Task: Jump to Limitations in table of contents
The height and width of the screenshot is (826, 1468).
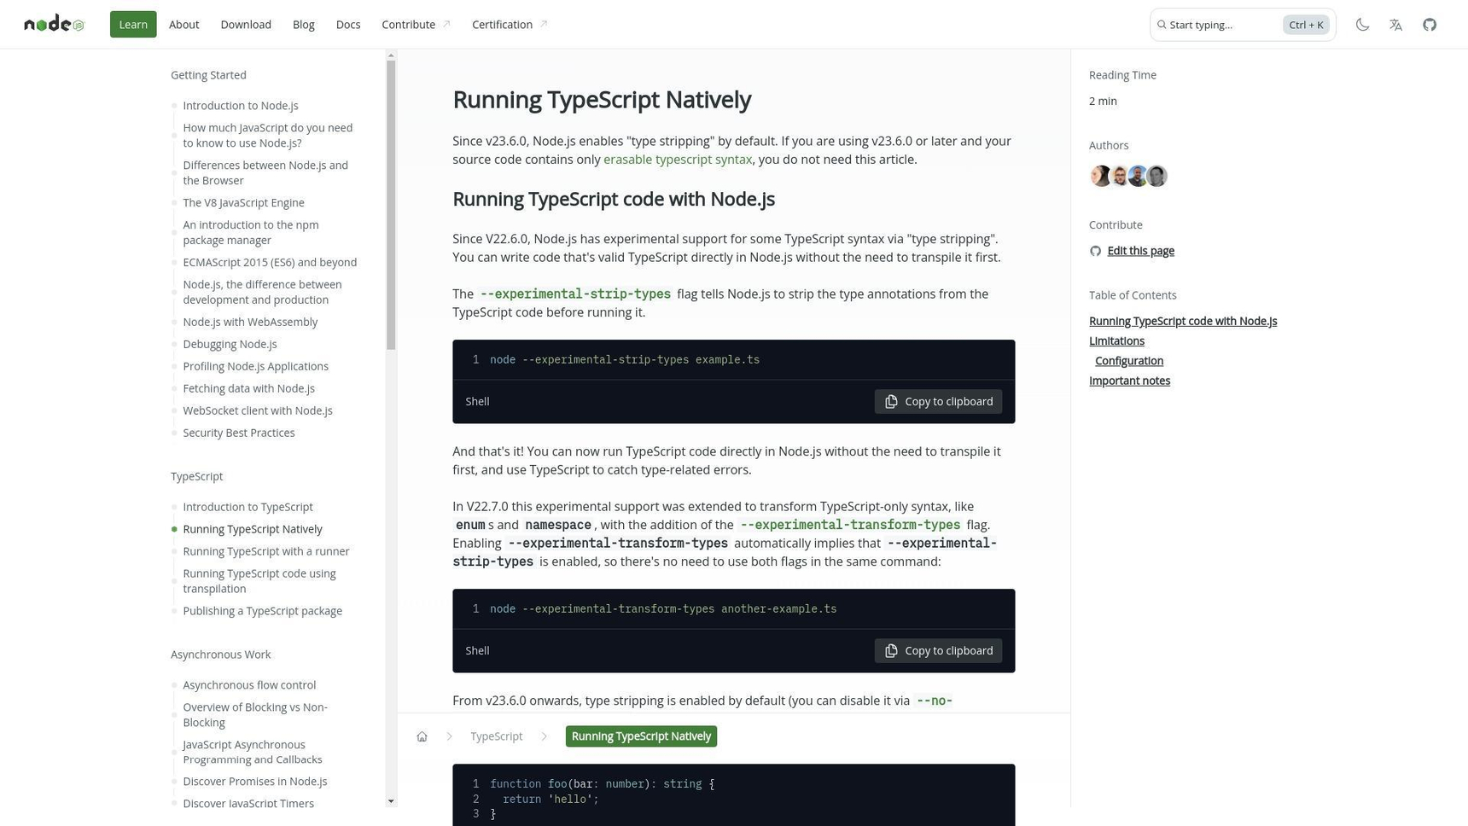Action: point(1116,340)
